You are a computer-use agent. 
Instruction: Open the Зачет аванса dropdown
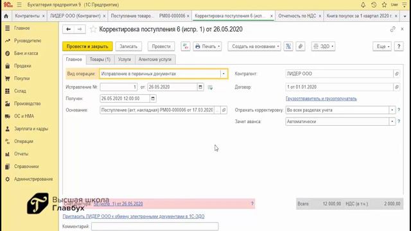coord(392,121)
